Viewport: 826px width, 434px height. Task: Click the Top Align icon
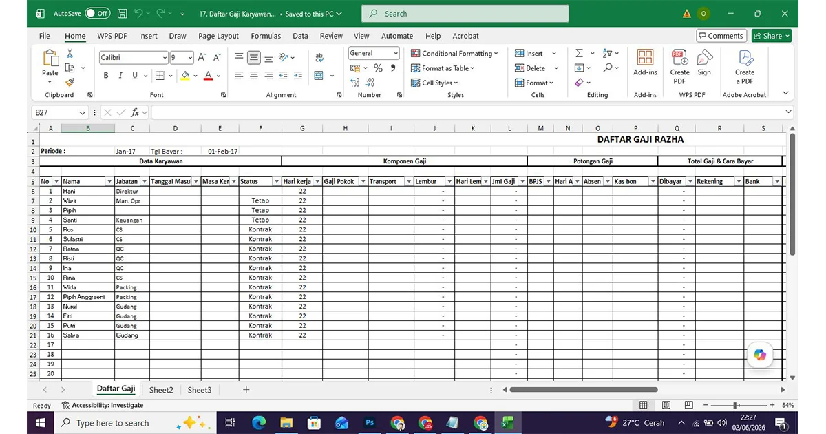pos(239,58)
